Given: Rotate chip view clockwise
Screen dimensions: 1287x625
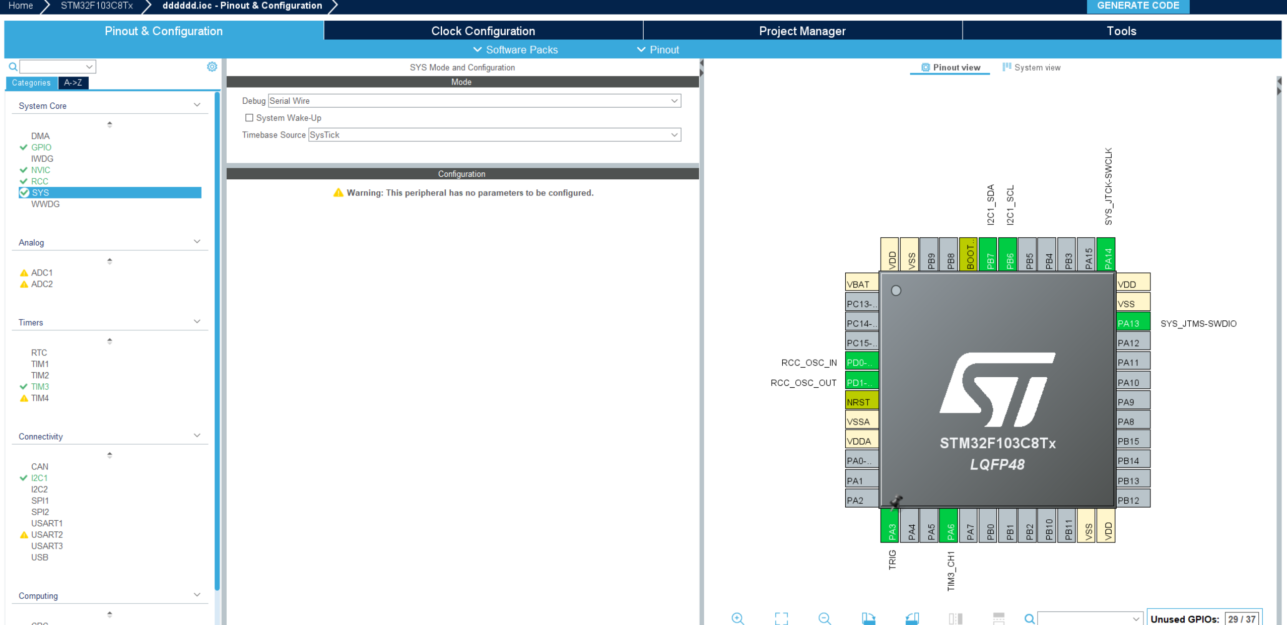Looking at the screenshot, I should coord(868,618).
